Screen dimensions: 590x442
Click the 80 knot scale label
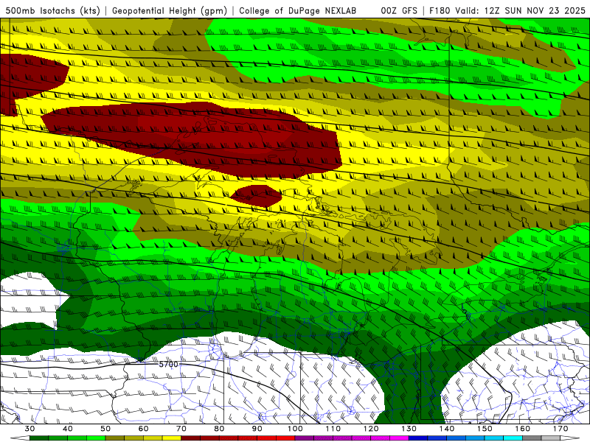pyautogui.click(x=219, y=429)
